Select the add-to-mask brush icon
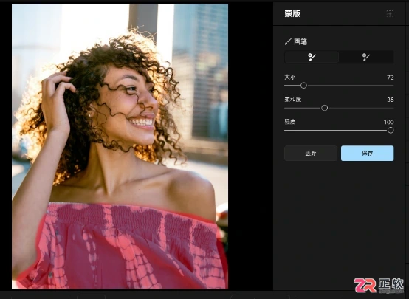 (x=312, y=57)
